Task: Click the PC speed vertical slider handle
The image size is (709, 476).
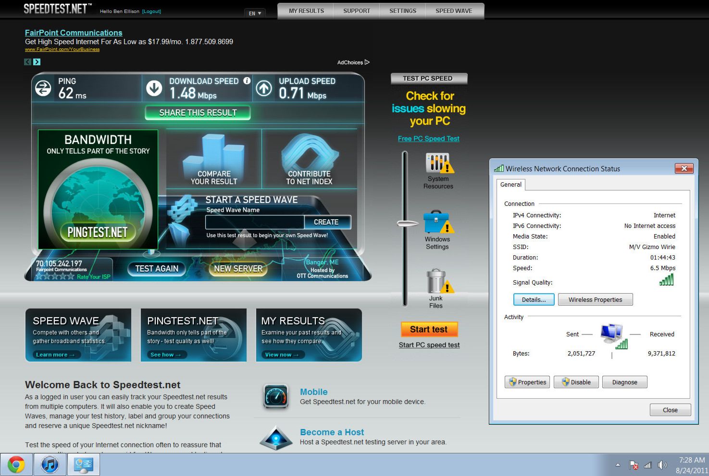Action: tap(407, 223)
